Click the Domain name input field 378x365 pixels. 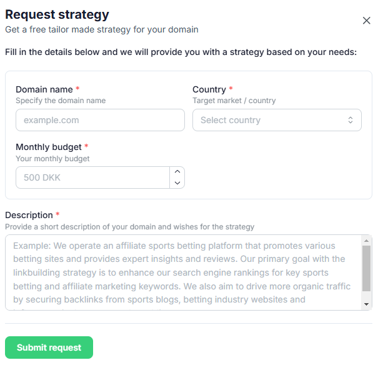point(100,120)
